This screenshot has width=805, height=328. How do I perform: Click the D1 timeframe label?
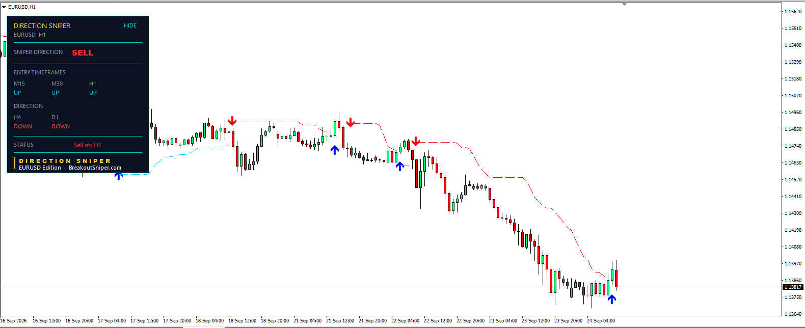55,117
